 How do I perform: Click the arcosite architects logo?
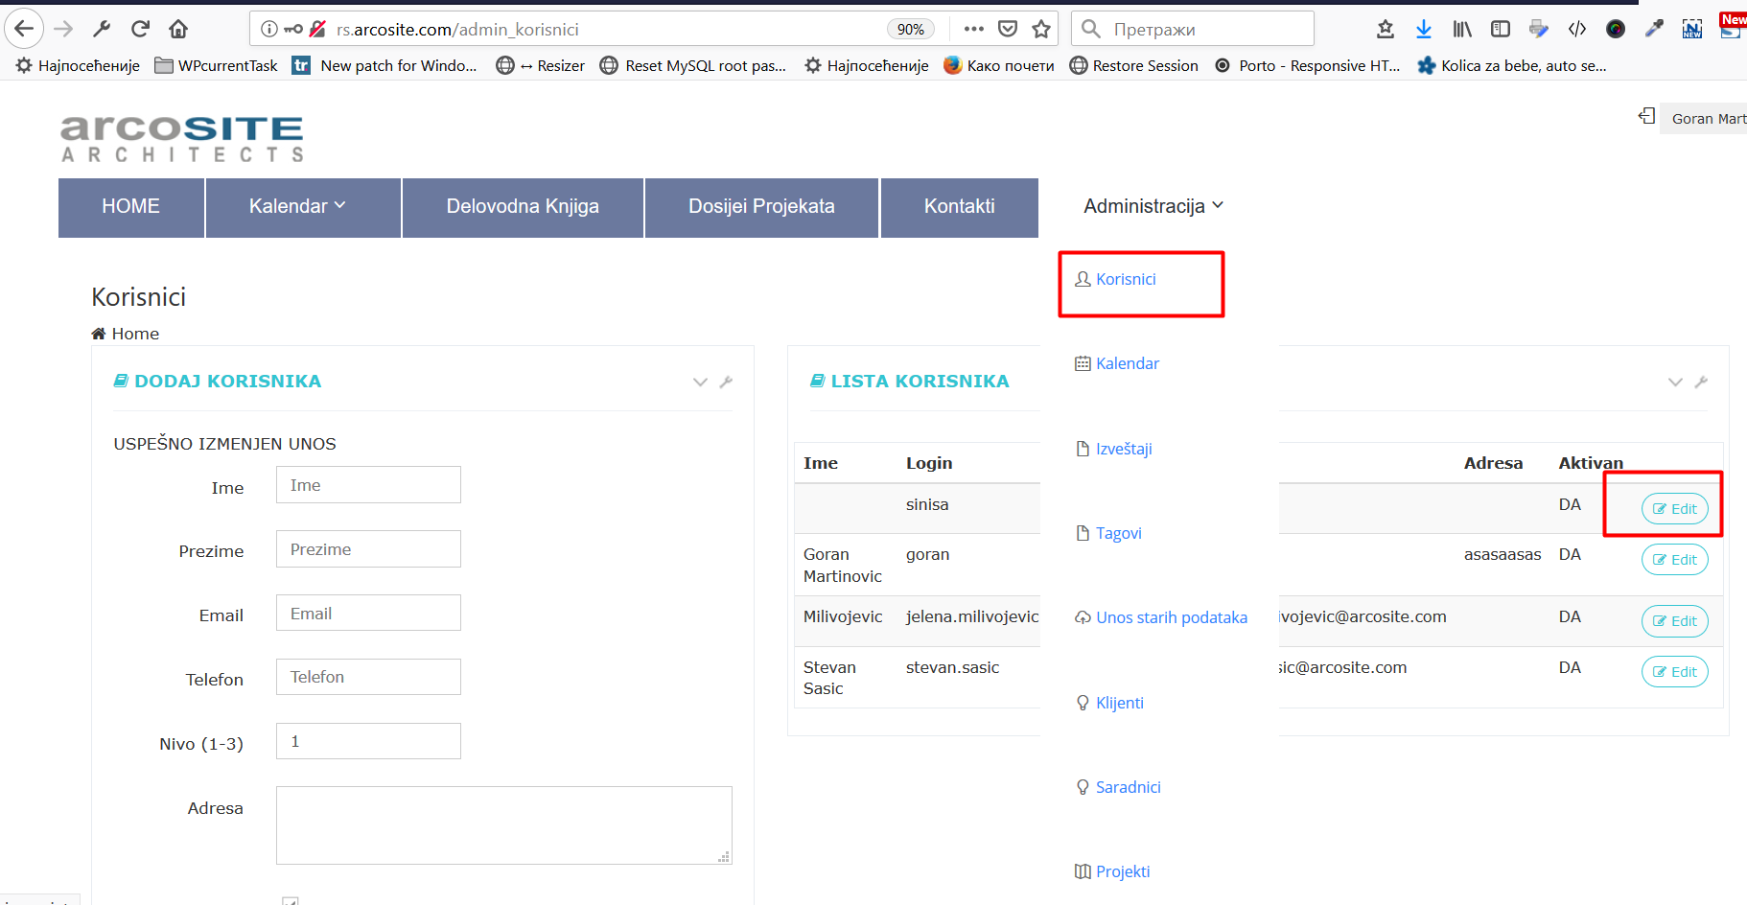(182, 139)
